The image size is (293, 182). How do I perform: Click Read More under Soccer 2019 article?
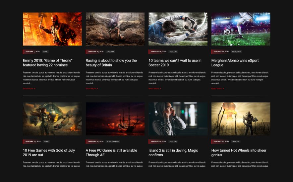tap(154, 89)
